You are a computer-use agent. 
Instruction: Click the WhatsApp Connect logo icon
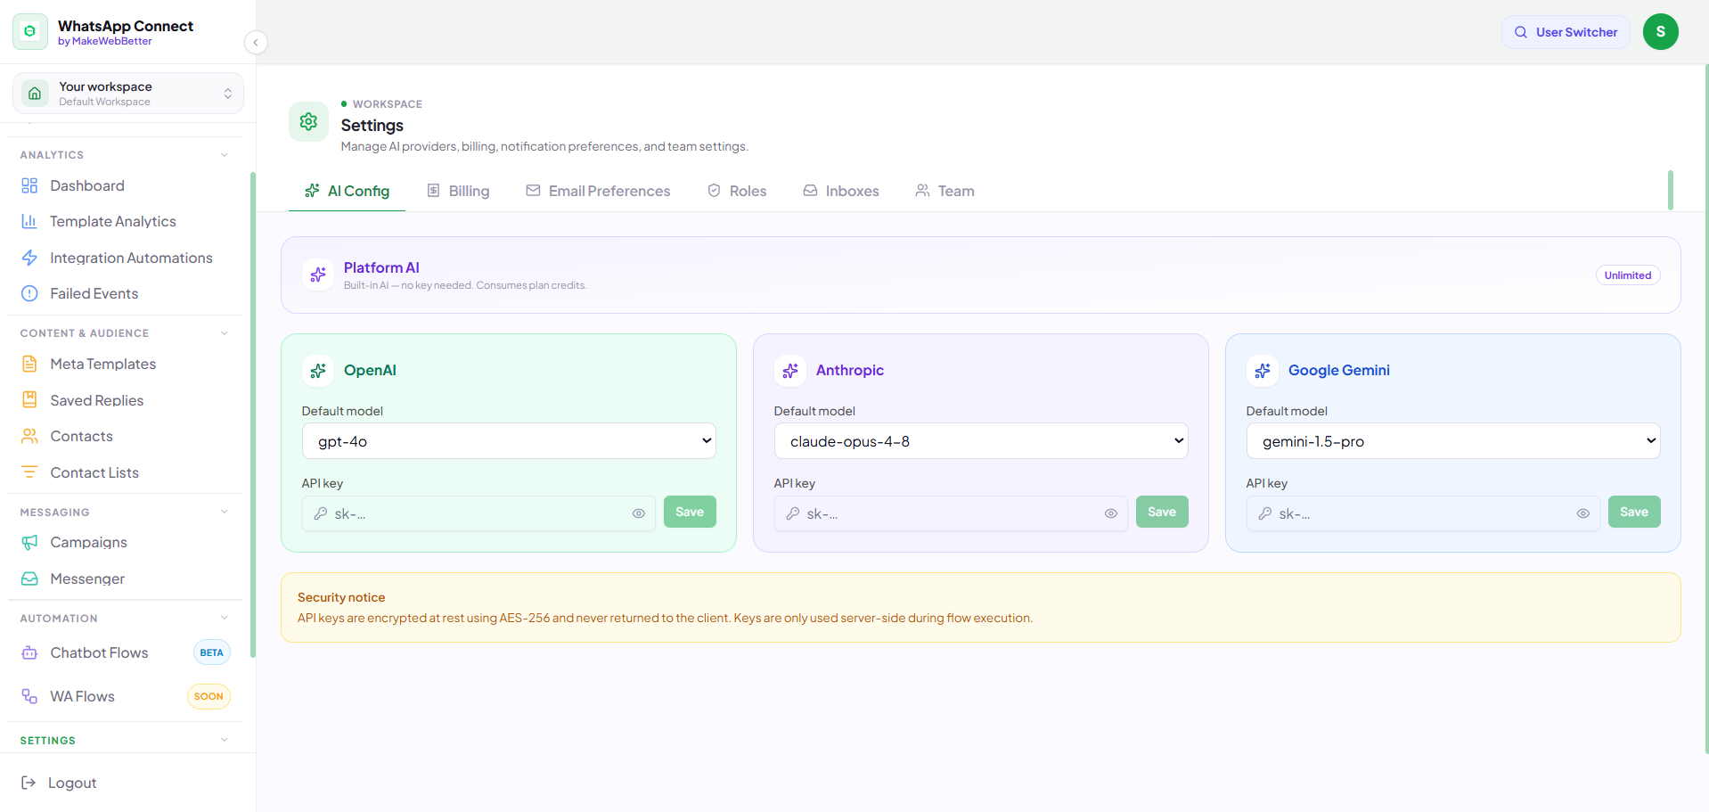coord(30,32)
